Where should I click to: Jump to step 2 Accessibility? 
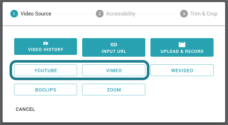(x=116, y=14)
